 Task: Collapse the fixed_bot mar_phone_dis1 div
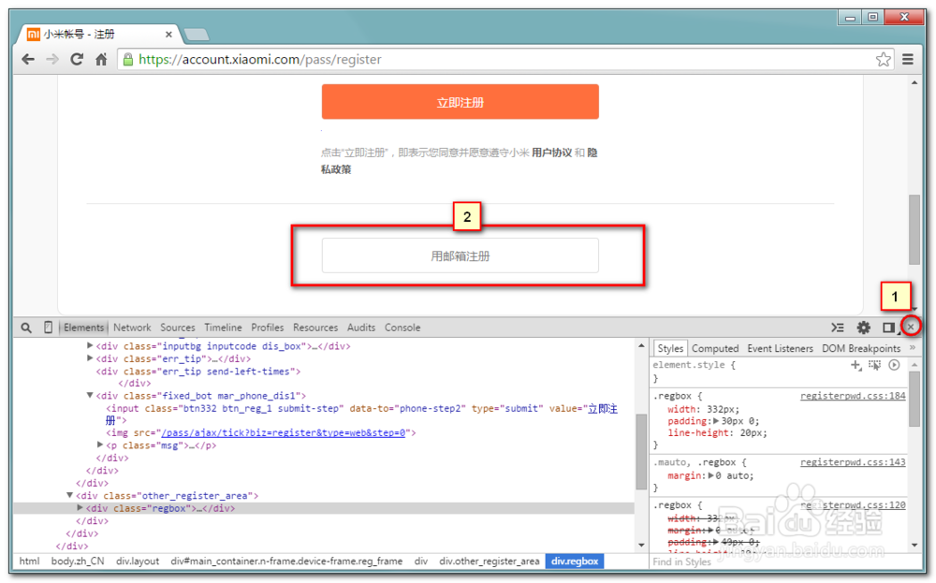pyautogui.click(x=90, y=395)
